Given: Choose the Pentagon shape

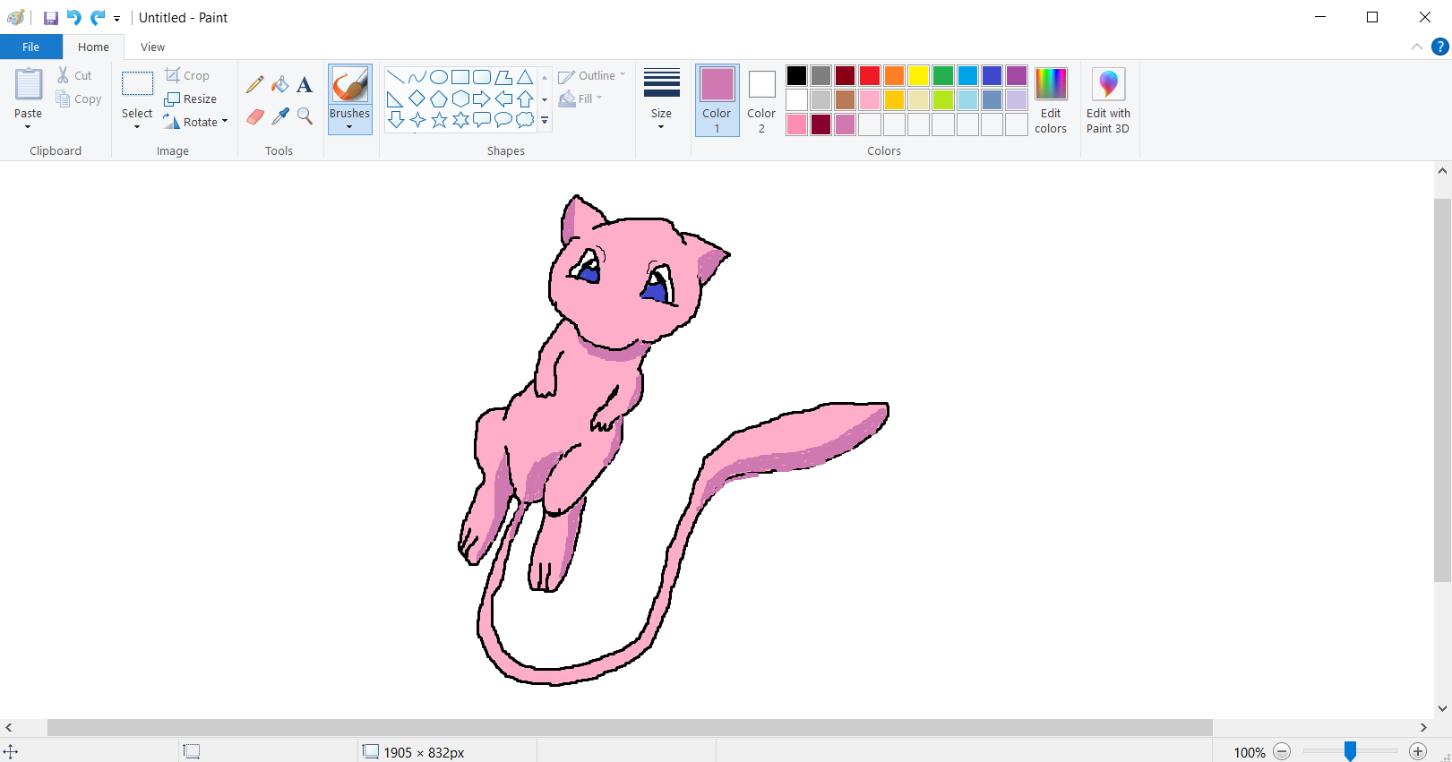Looking at the screenshot, I should pos(439,98).
